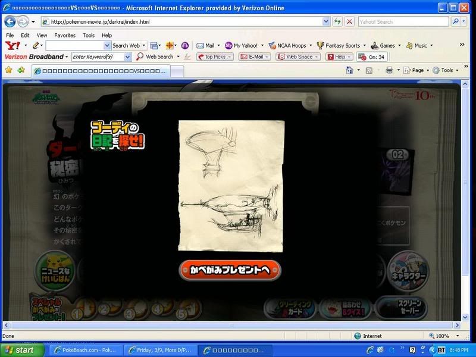The image size is (476, 357).
Task: Click the vertical scrollbar down arrow
Action: tap(465, 317)
